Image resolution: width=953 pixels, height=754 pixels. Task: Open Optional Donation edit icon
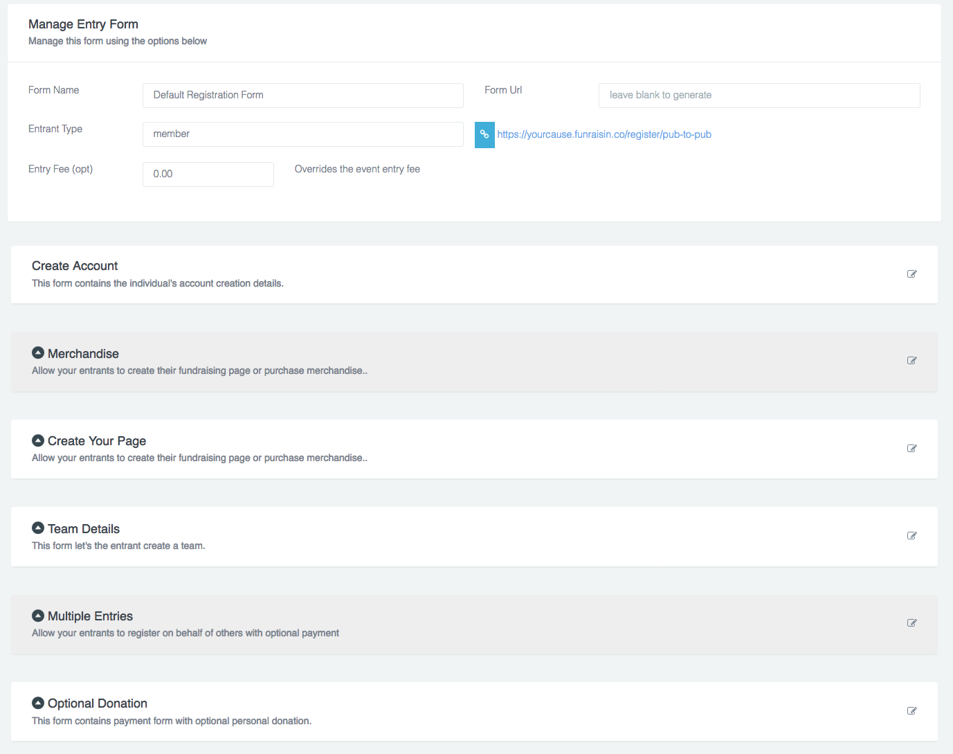(911, 711)
